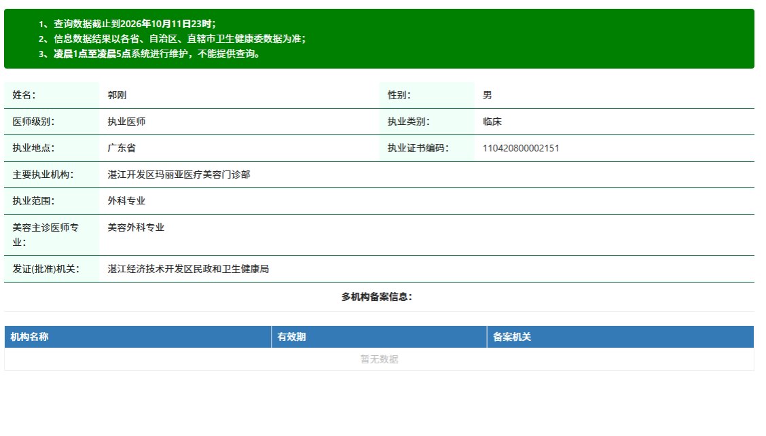
Task: Click the 执业地点 label
Action: 33,148
